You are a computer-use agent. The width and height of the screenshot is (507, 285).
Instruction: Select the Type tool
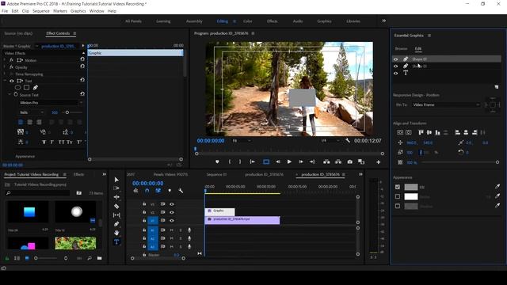pos(116,241)
